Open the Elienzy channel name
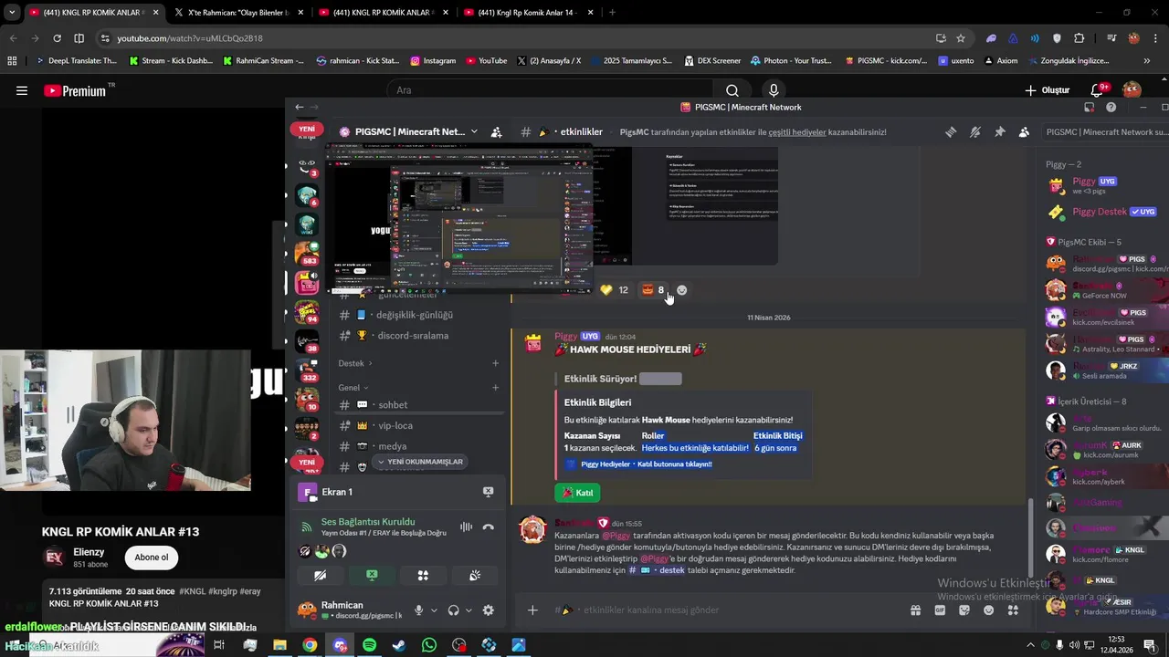1169x657 pixels. (89, 552)
